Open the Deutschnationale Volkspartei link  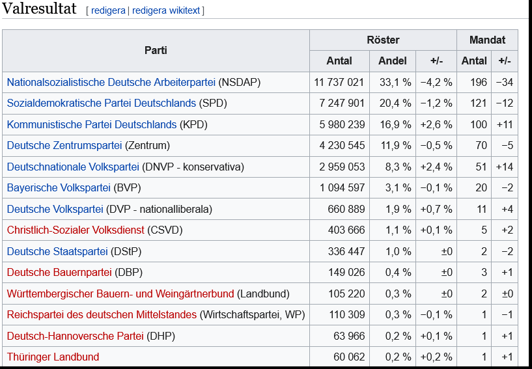pos(73,167)
